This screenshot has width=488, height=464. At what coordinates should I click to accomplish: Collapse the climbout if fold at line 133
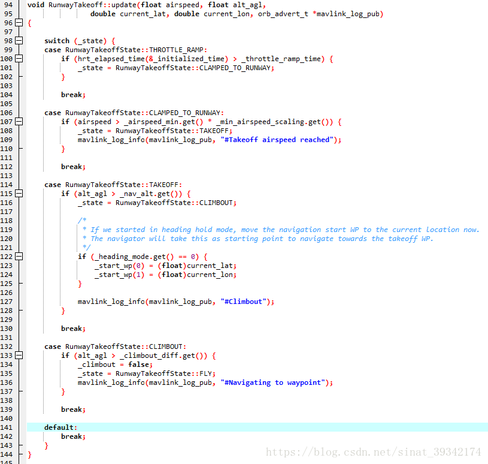19,355
